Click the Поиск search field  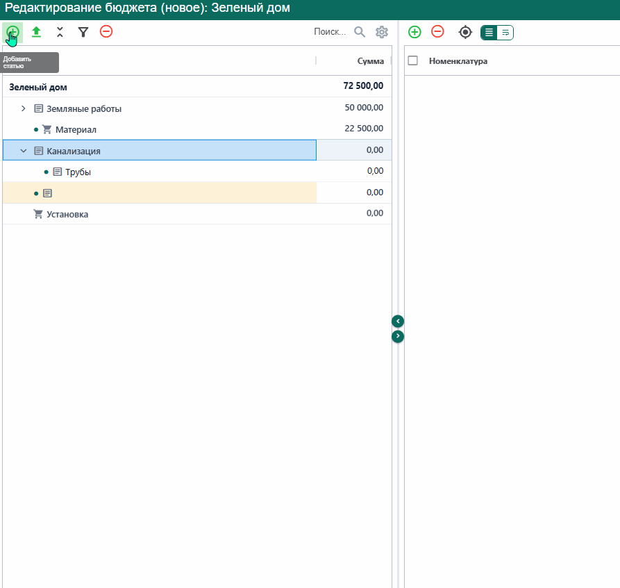[330, 32]
